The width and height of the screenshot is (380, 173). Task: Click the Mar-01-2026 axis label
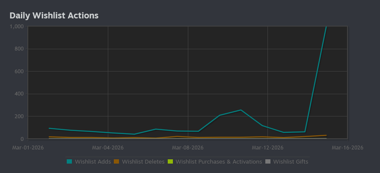28,148
